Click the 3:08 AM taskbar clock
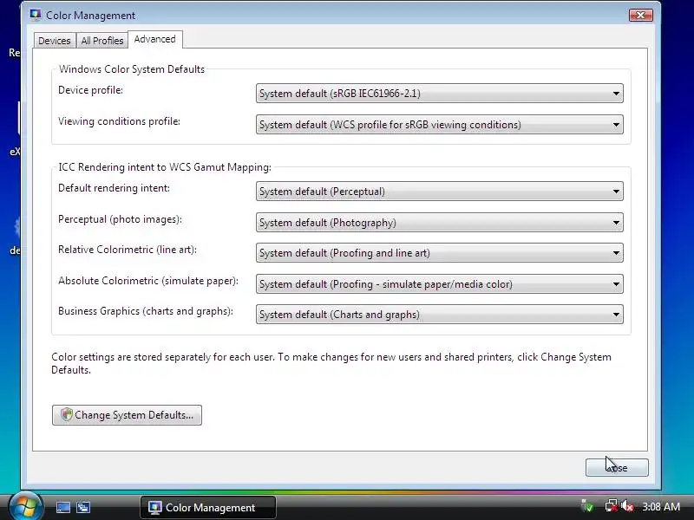The image size is (694, 520). [661, 507]
